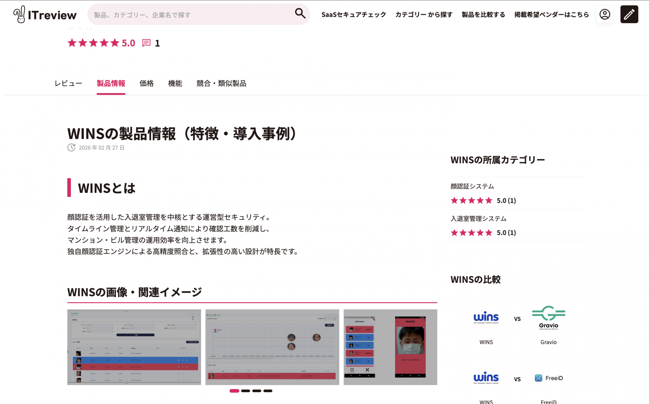The height and width of the screenshot is (404, 649).
Task: Click the 2026年02月27日 date text
Action: click(x=102, y=148)
